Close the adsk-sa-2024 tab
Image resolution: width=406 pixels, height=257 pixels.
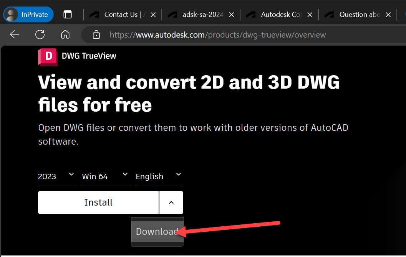click(232, 15)
